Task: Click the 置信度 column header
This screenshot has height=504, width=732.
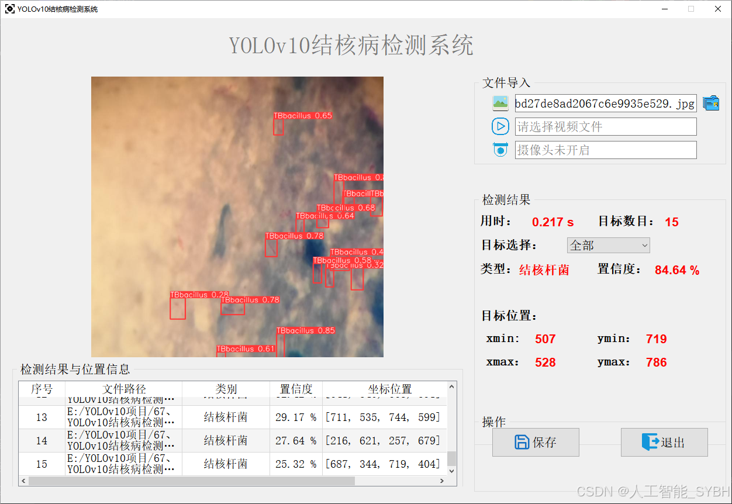Action: click(296, 389)
